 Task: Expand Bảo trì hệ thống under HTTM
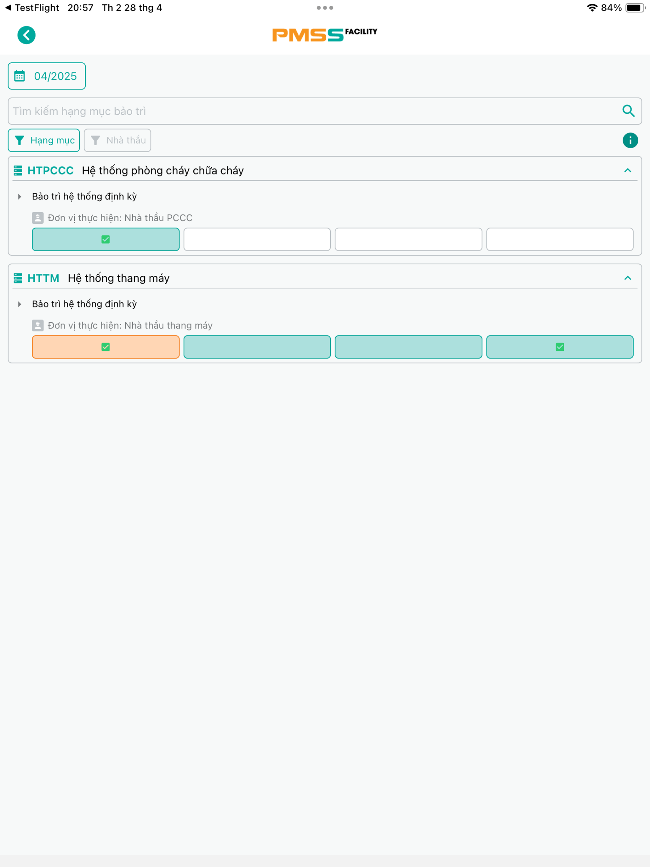tap(20, 305)
